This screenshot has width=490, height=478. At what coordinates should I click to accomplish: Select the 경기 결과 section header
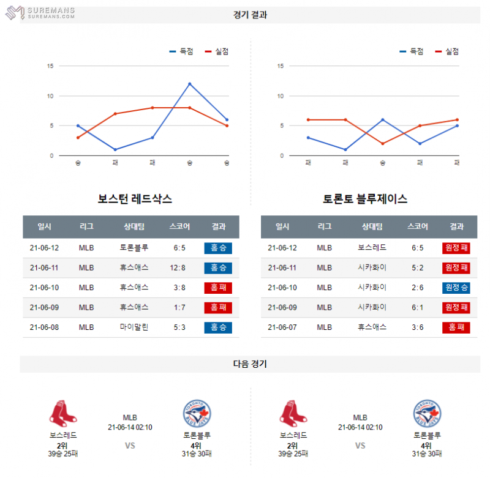click(250, 15)
